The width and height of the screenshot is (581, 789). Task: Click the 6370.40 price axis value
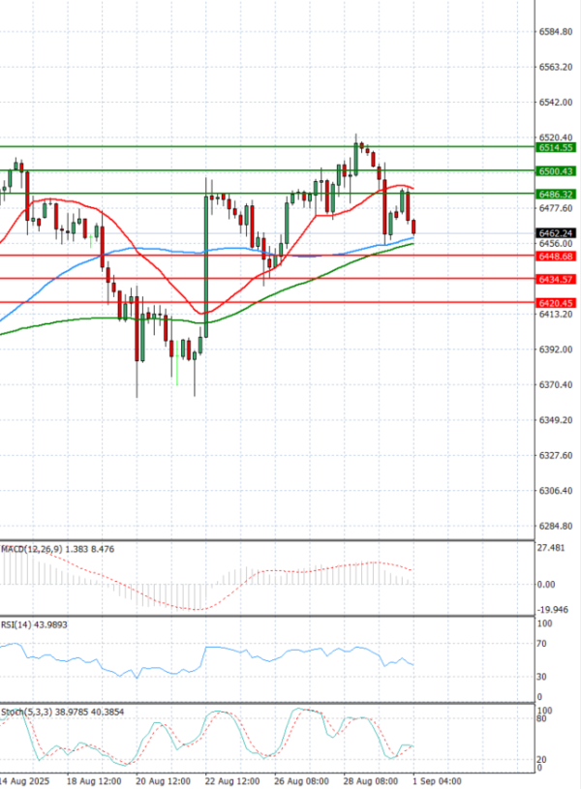[556, 385]
